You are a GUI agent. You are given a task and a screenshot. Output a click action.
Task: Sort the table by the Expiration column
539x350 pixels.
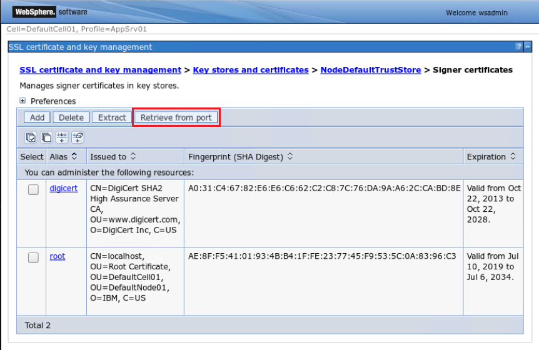pos(513,156)
